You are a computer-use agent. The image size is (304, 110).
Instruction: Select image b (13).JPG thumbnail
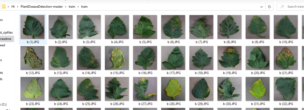point(61,58)
